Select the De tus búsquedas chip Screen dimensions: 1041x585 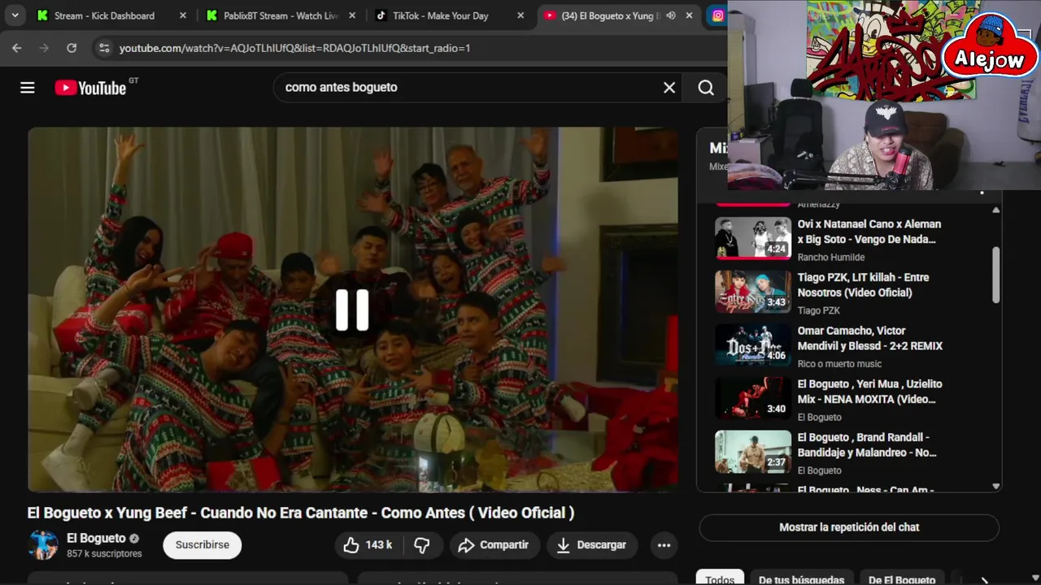[801, 579]
